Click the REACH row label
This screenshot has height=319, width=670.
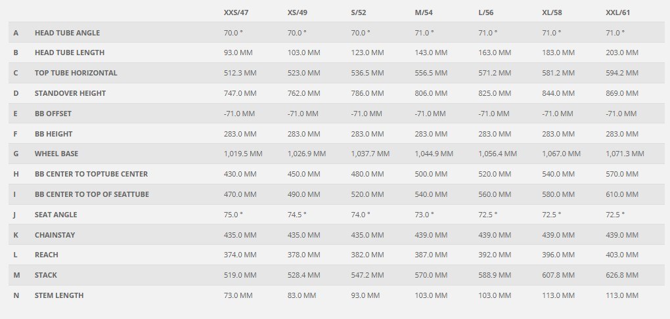pos(46,255)
